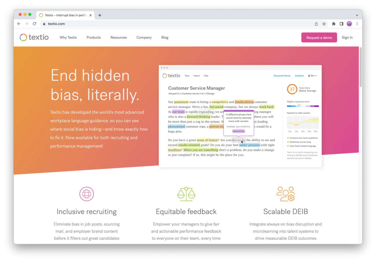The width and height of the screenshot is (376, 262).
Task: Click the Inclusive recruiting globe icon
Action: pyautogui.click(x=86, y=194)
